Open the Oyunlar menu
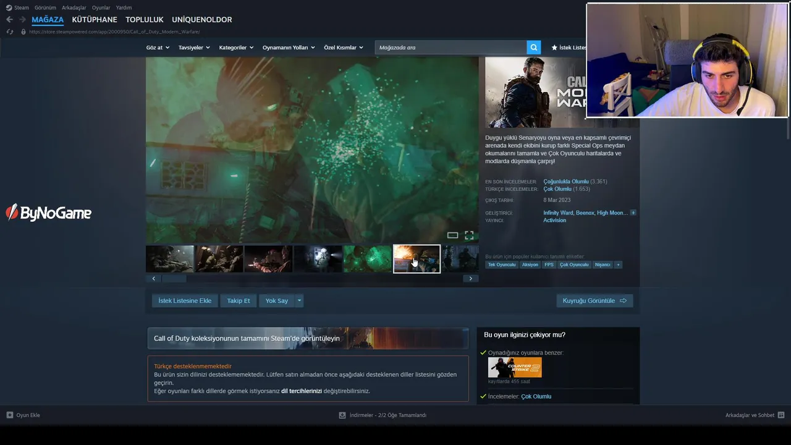The height and width of the screenshot is (445, 791). click(101, 7)
